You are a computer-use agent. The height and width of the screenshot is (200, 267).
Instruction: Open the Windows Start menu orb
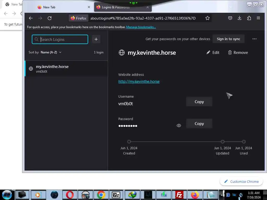pos(7,195)
